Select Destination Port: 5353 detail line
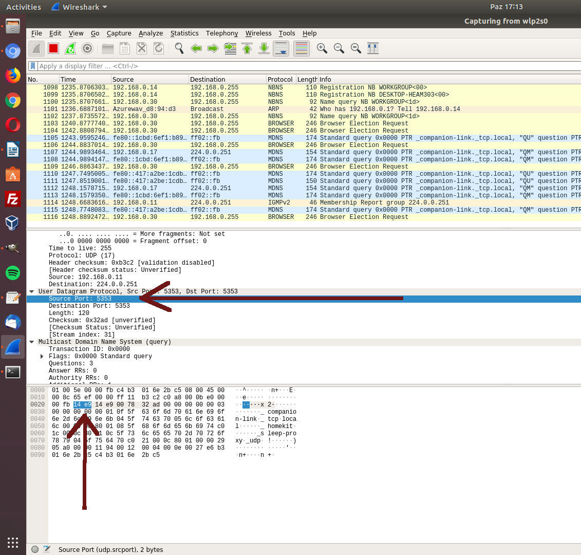 pos(89,306)
